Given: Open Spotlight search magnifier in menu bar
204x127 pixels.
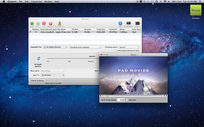Looking at the screenshot, I should coord(200,2).
